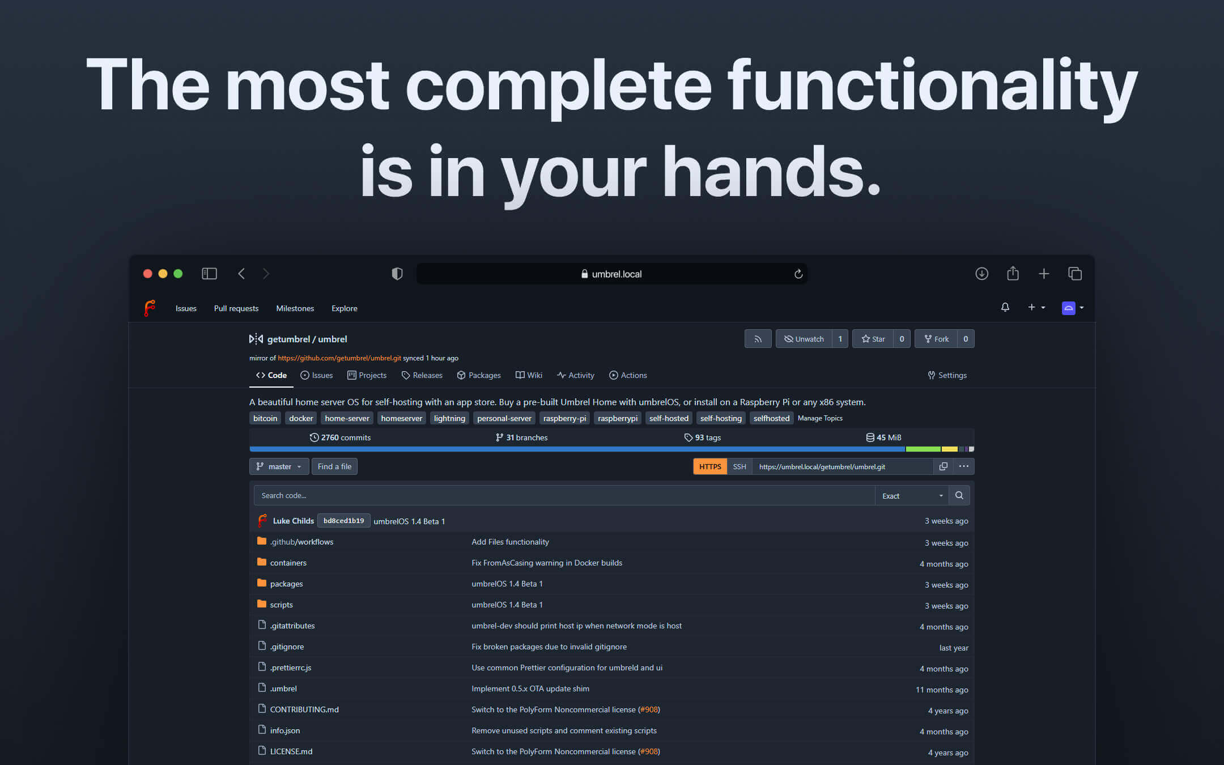The height and width of the screenshot is (765, 1224).
Task: Open the master branch dropdown
Action: pos(279,466)
